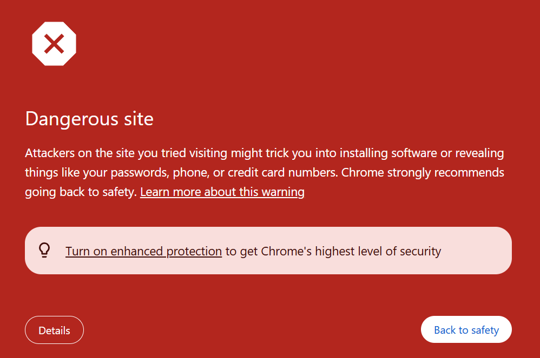Click text "to get Chrome's highest level of security"

[333, 251]
